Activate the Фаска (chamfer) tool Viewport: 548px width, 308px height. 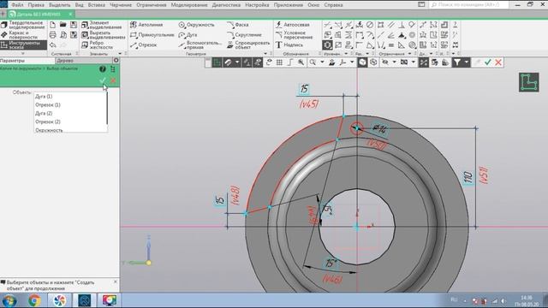pos(238,25)
